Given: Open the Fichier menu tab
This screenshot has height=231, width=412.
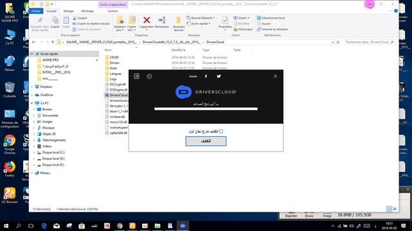Looking at the screenshot, I should click(36, 11).
